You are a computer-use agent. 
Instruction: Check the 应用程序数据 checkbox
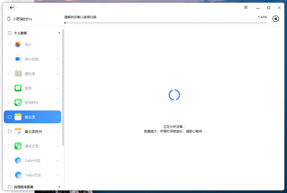[9, 187]
